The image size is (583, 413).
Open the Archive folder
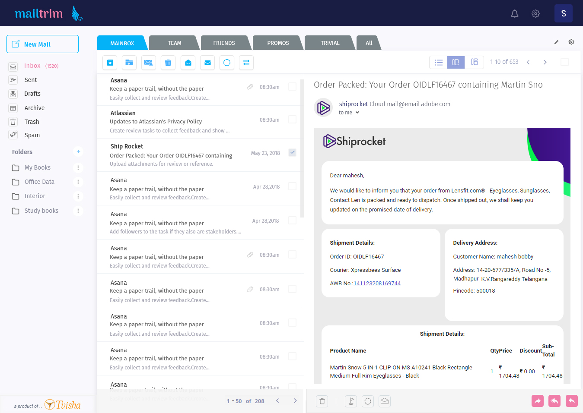click(x=35, y=108)
